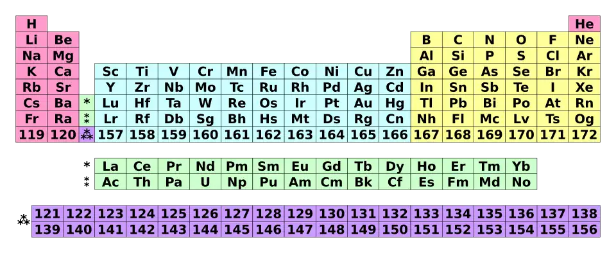Screen dimensions: 616x253
Task: Click the Fe element cell
Action: [269, 71]
